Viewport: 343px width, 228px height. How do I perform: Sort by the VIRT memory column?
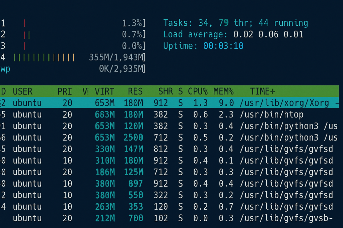[x=105, y=91]
